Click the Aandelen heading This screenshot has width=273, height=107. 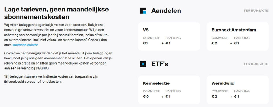pyautogui.click(x=166, y=11)
